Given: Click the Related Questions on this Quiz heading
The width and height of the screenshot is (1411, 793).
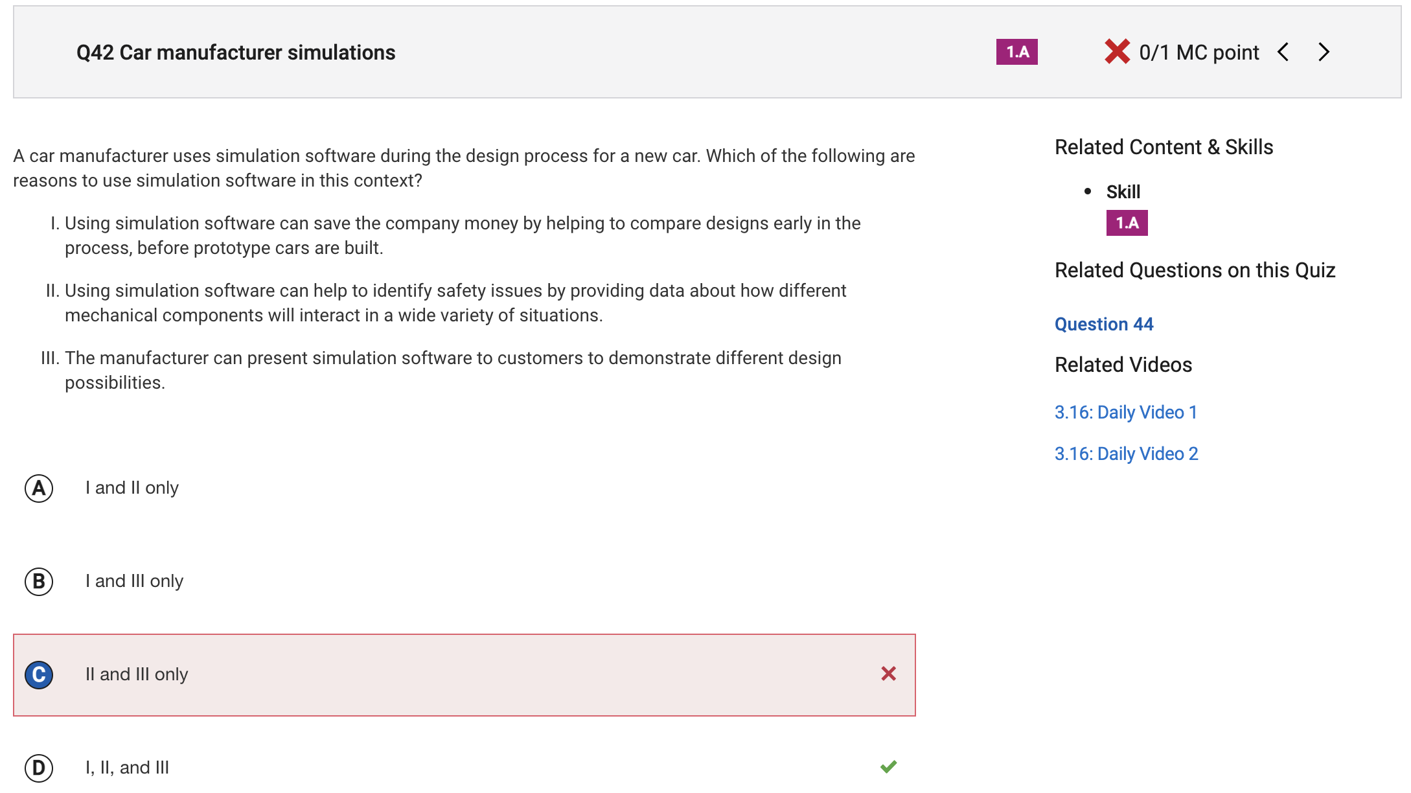Looking at the screenshot, I should pos(1195,270).
